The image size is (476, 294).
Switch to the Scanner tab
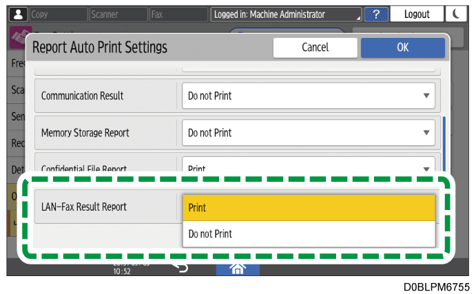[x=117, y=14]
